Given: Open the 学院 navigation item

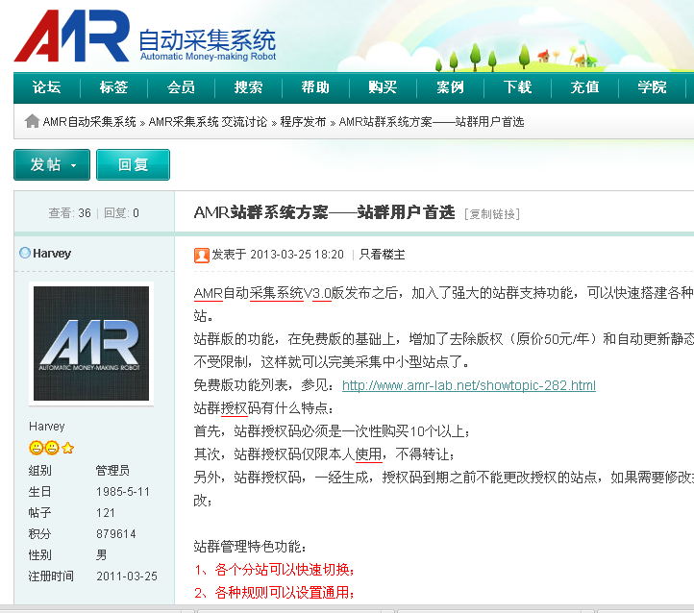Looking at the screenshot, I should tap(652, 87).
